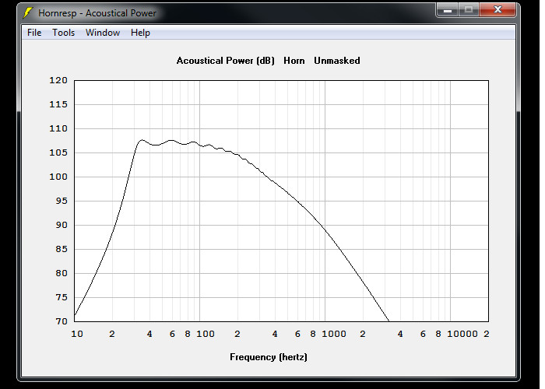Click the 95 dB y-axis label

[x=62, y=201]
